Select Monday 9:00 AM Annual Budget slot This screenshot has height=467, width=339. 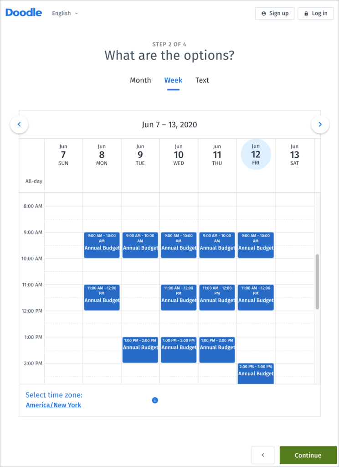[102, 245]
